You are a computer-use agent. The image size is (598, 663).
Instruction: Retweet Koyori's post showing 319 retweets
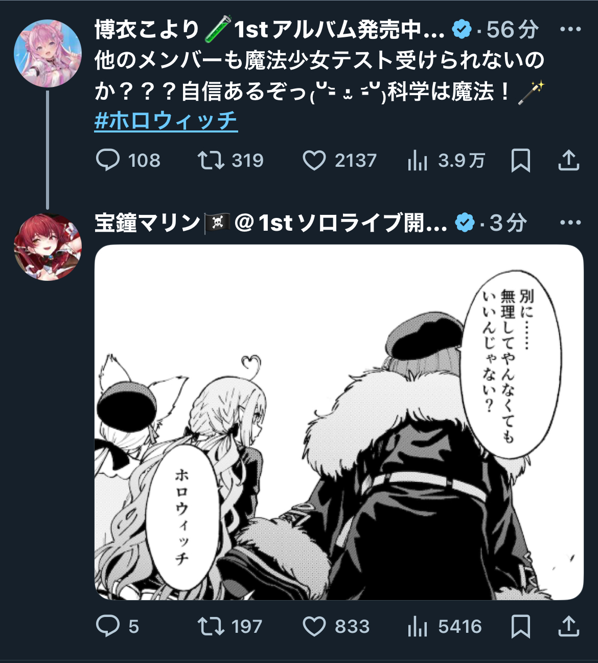point(231,161)
